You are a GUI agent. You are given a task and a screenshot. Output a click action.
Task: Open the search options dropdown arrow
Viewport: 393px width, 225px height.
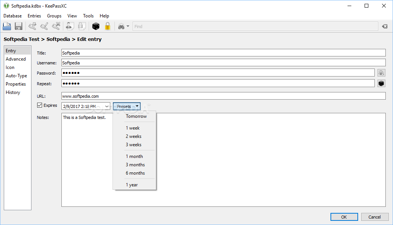(x=128, y=26)
